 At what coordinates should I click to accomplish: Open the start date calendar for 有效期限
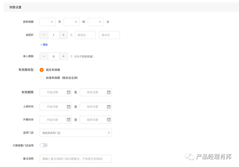tap(69, 92)
